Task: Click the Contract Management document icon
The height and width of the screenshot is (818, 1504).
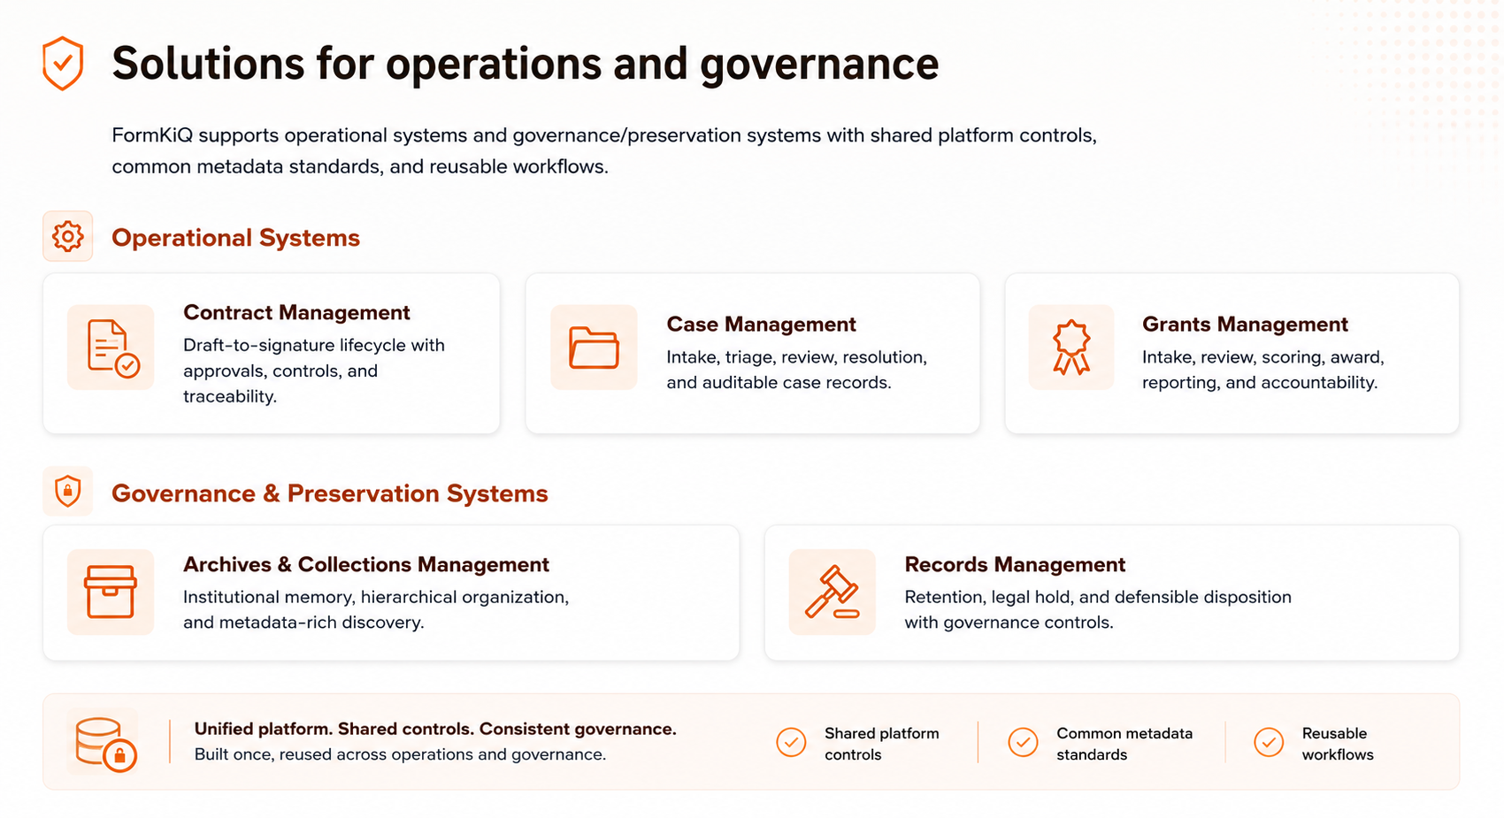Action: pos(111,348)
